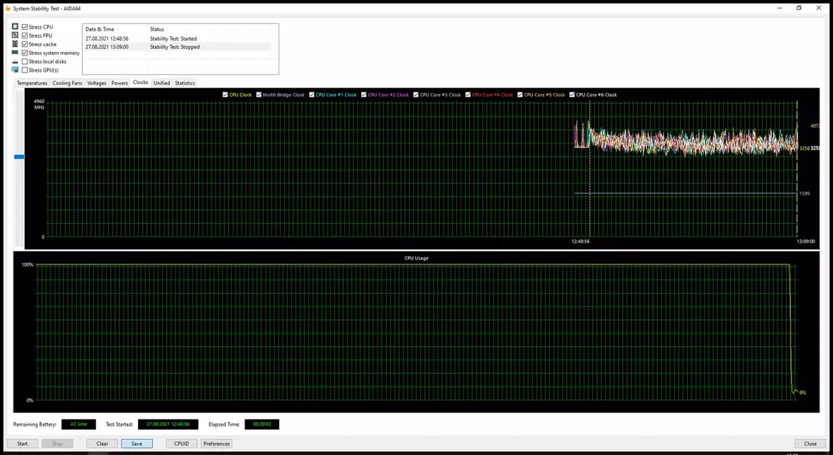This screenshot has width=833, height=455.
Task: Switch to the Powers tab
Action: click(119, 83)
